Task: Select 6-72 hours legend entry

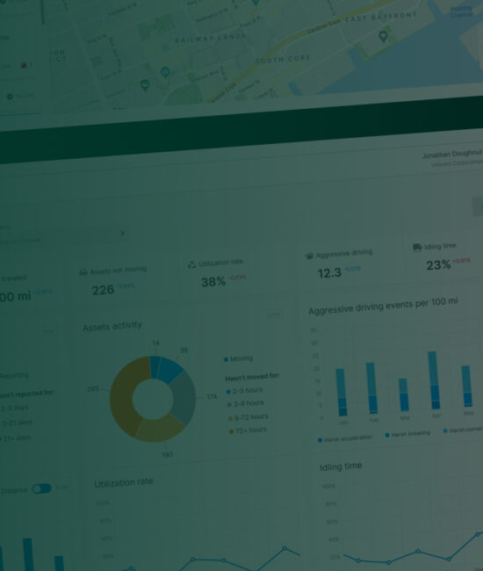Action: click(x=249, y=417)
